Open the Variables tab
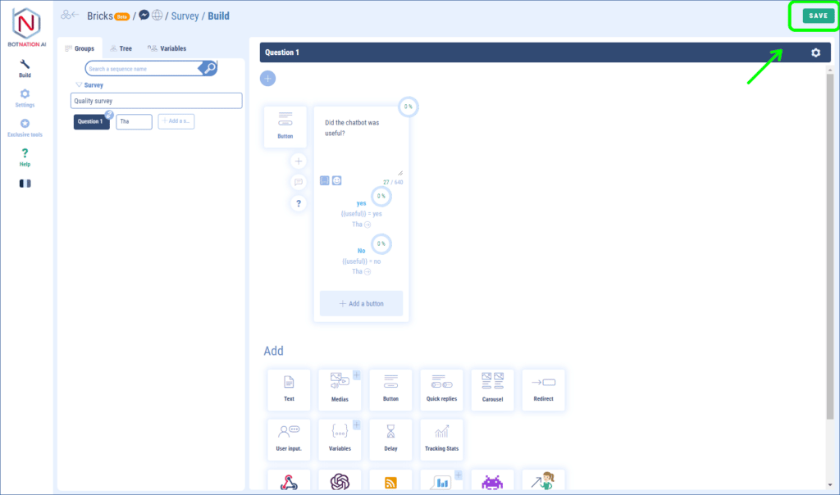 tap(167, 48)
